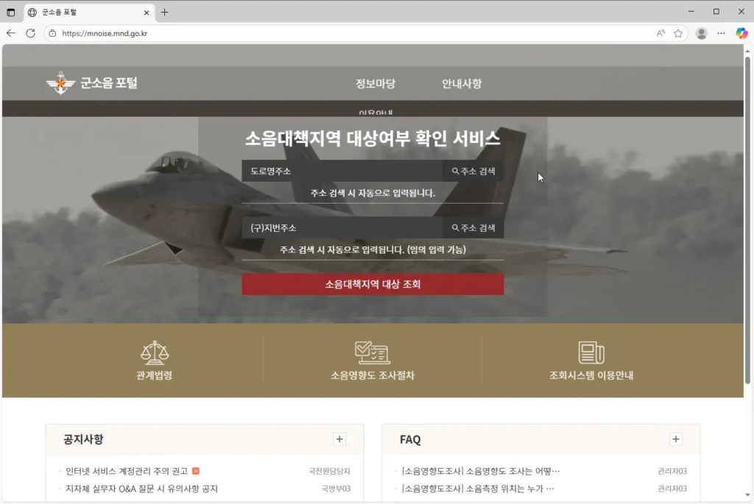
Task: Click the browser profile account icon
Action: pyautogui.click(x=701, y=33)
